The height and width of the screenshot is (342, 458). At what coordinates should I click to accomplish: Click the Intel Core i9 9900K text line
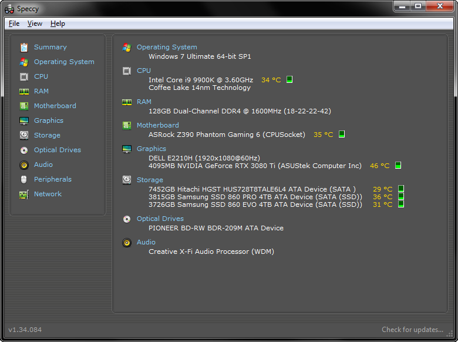[x=201, y=80]
